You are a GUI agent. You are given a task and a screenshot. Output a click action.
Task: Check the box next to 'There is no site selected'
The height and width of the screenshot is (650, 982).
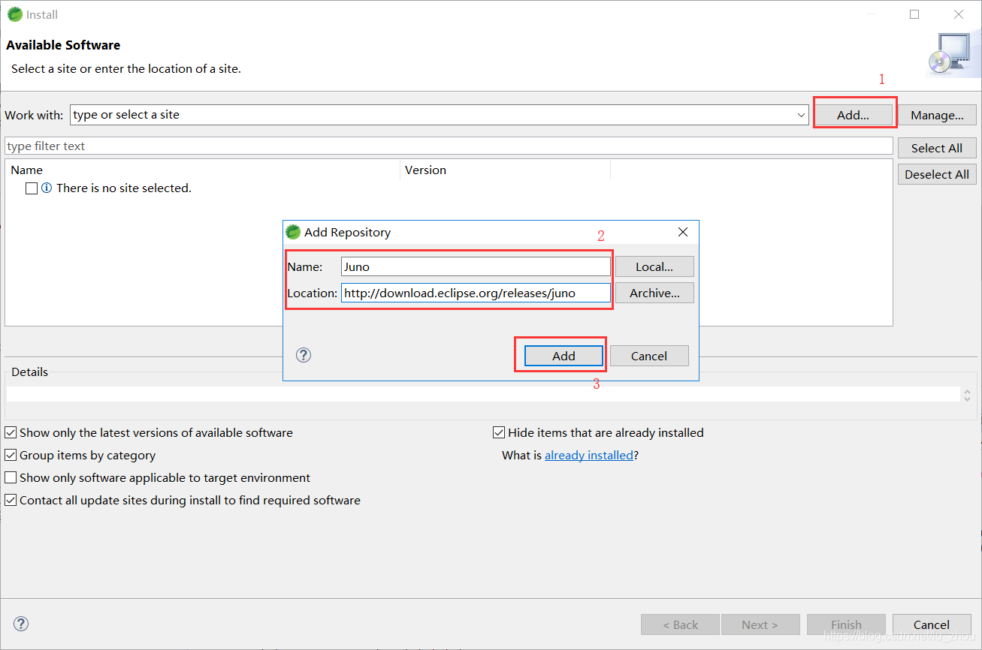point(32,188)
